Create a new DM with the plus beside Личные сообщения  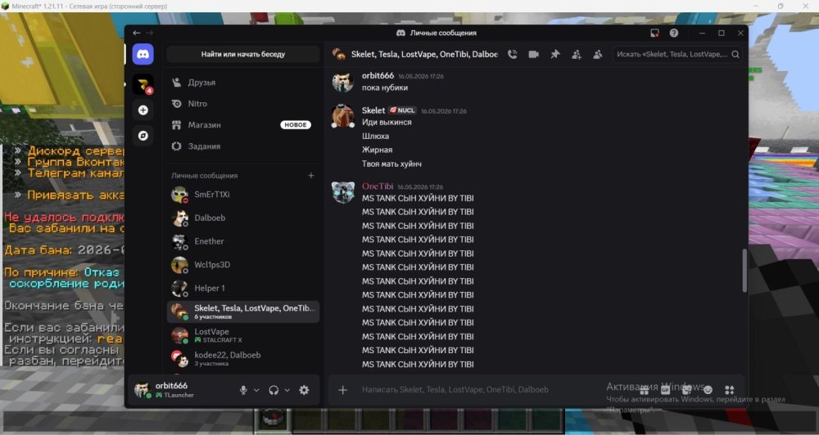(310, 176)
